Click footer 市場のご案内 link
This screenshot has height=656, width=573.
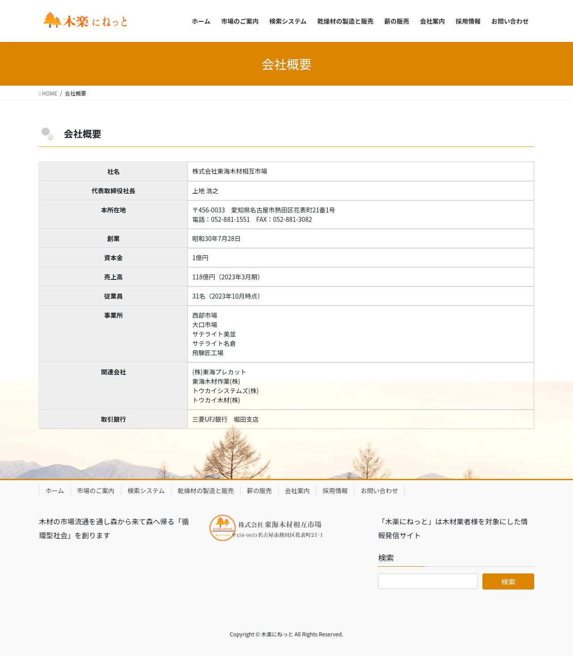click(95, 490)
